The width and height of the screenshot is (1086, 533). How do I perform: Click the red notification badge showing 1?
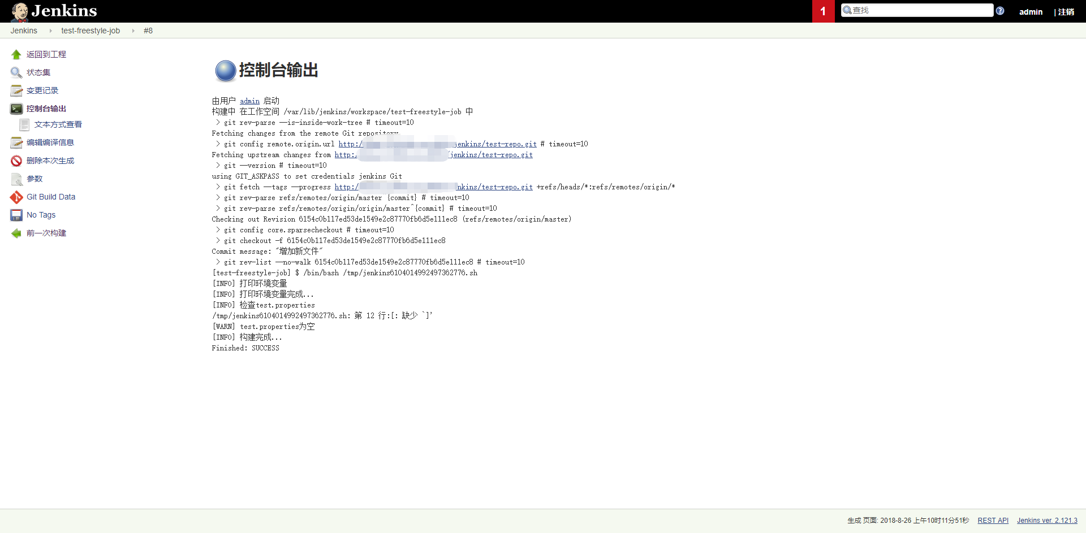coord(823,11)
